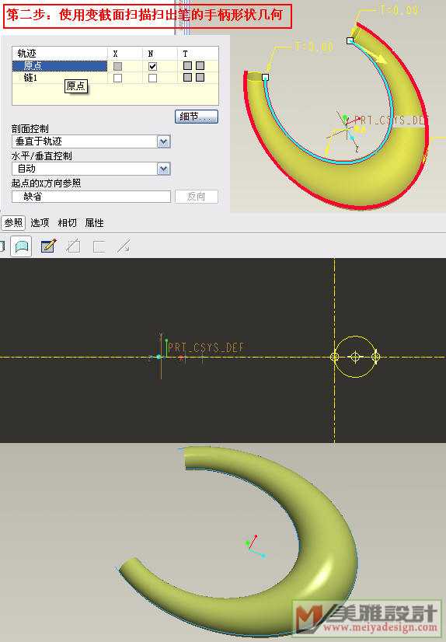Click the 起点的X方向参照 field showing 缺省
This screenshot has height=642, width=446.
(91, 197)
